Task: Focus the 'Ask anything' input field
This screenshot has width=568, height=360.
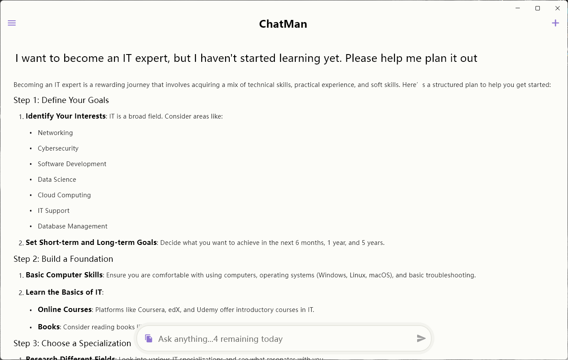Action: 282,339
